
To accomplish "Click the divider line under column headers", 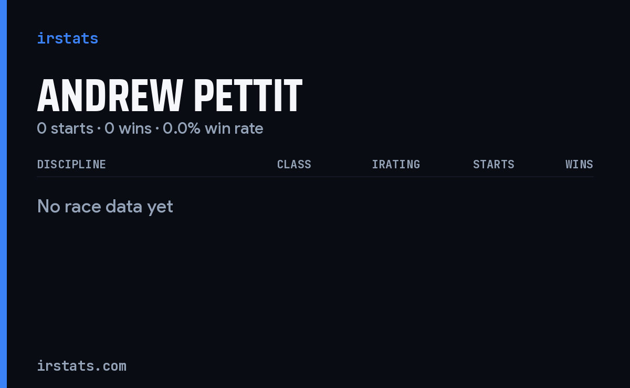I will (315, 177).
